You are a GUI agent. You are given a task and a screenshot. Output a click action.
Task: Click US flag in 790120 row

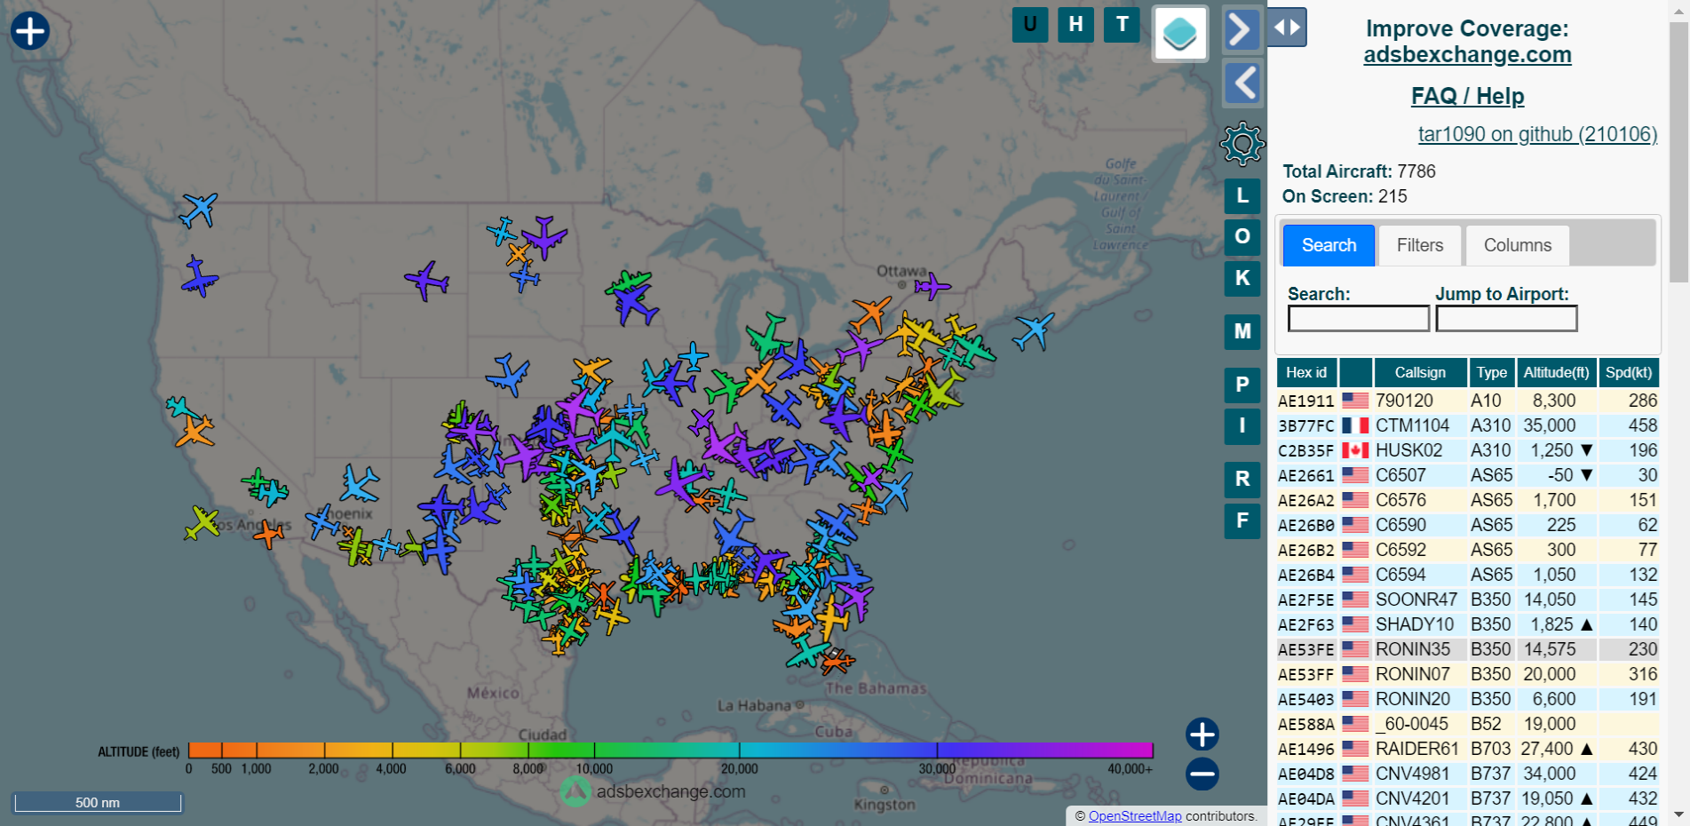click(1355, 401)
